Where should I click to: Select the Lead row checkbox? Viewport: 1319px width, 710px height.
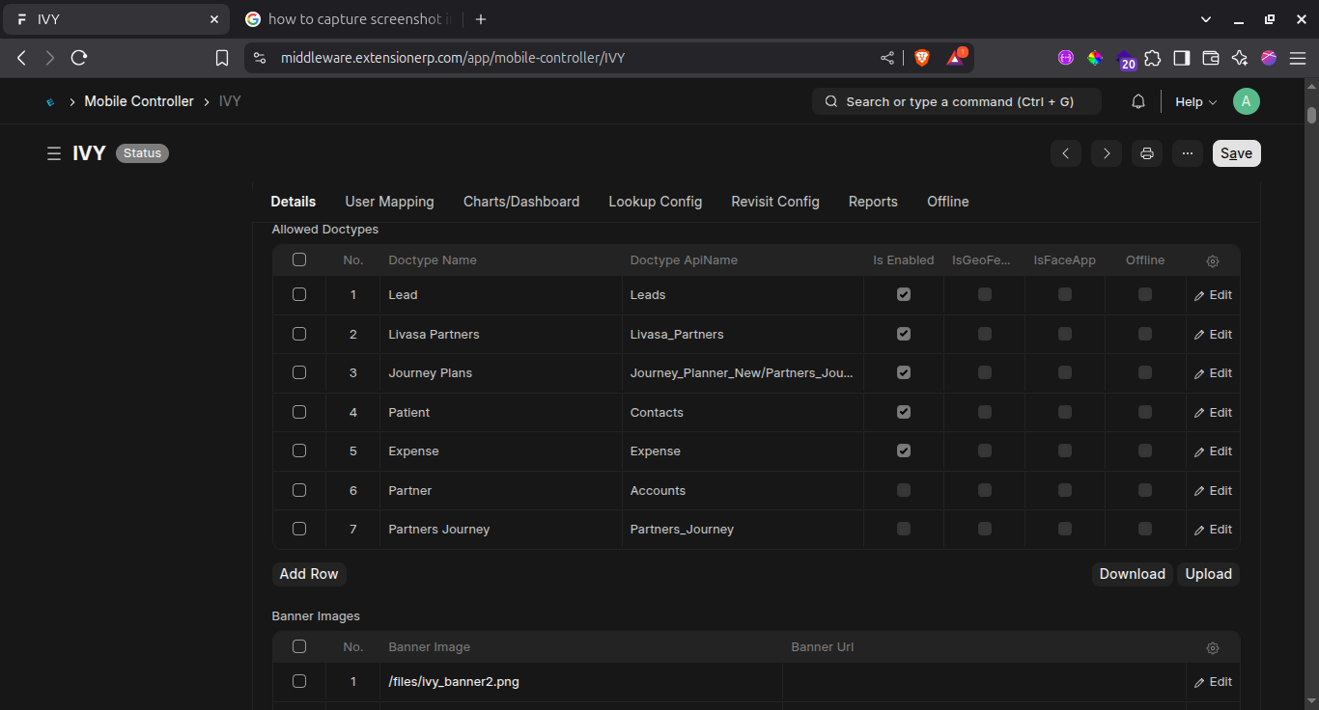pyautogui.click(x=299, y=294)
